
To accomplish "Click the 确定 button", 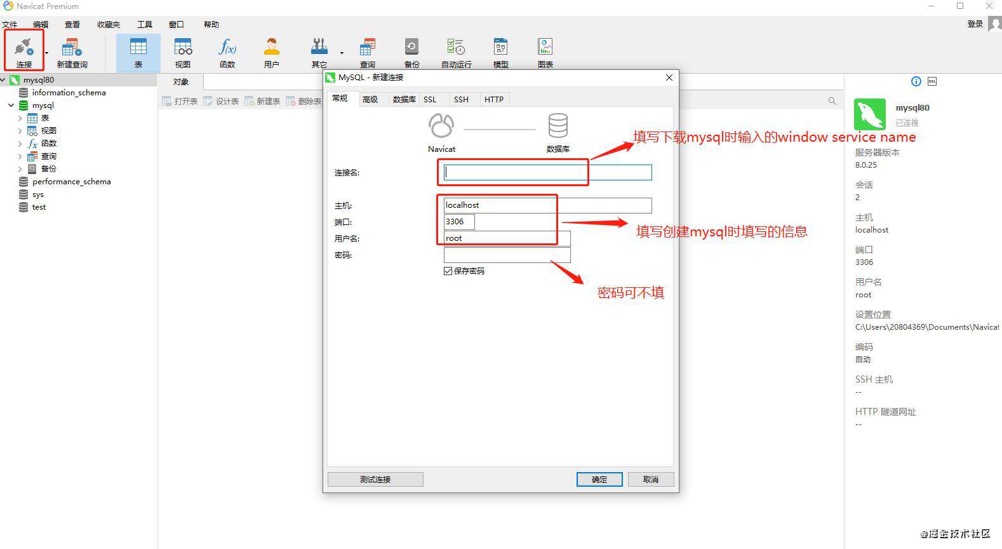I will (x=599, y=480).
